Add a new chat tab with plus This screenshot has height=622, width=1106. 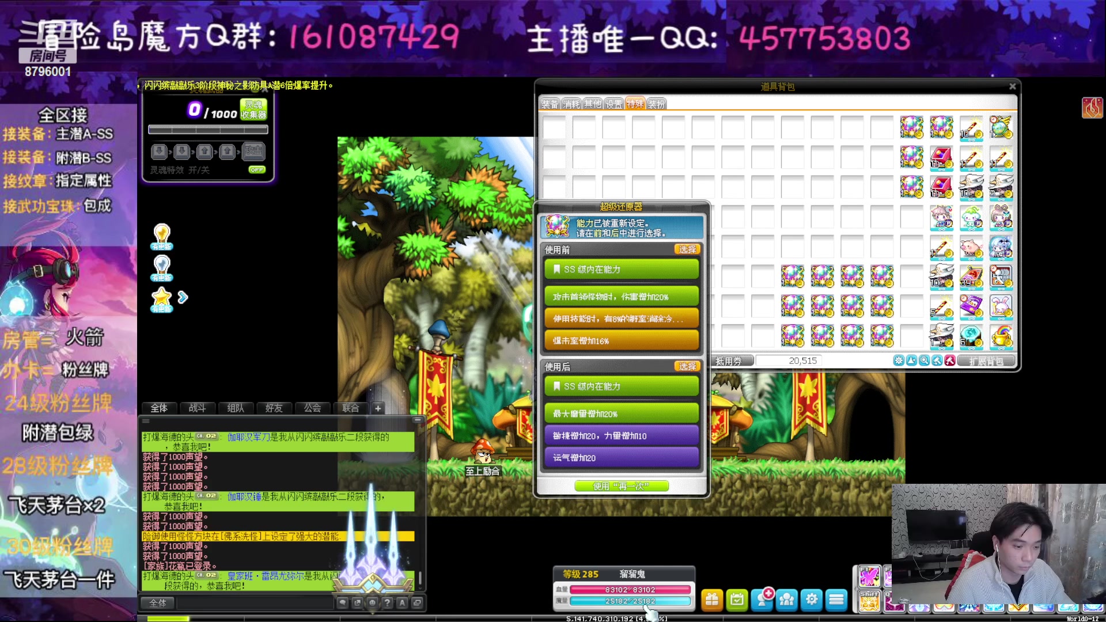378,408
